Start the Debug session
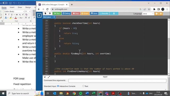170x96 pixels. click(66, 13)
